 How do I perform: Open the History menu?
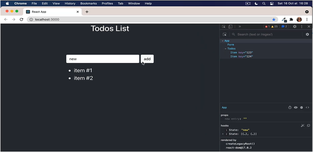(70, 4)
